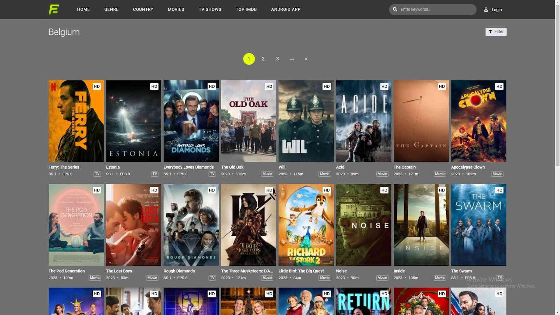Screen dimensions: 560x315
Task: Open the Noise movie poster
Action: 364,225
